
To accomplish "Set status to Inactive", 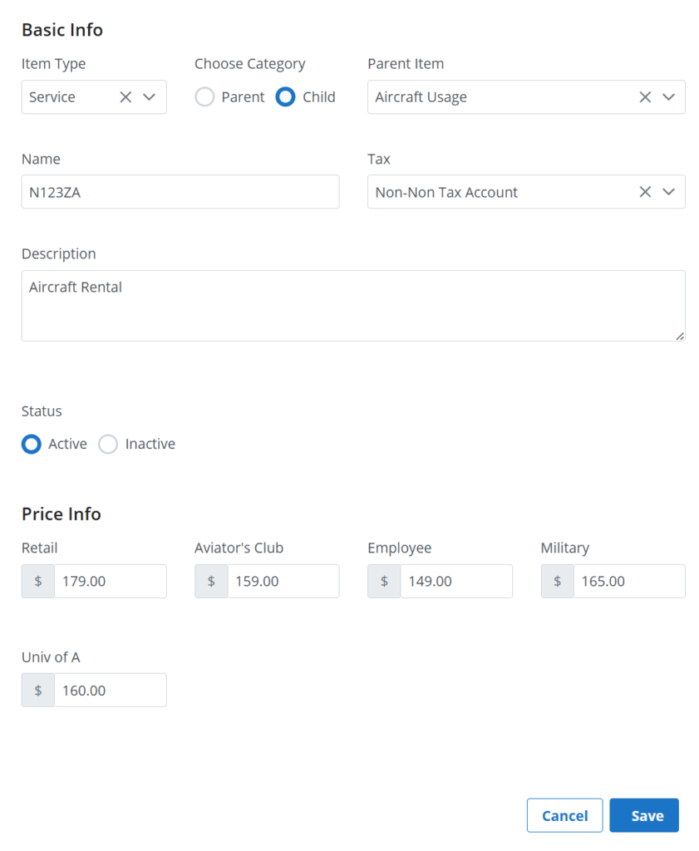I will pos(108,444).
